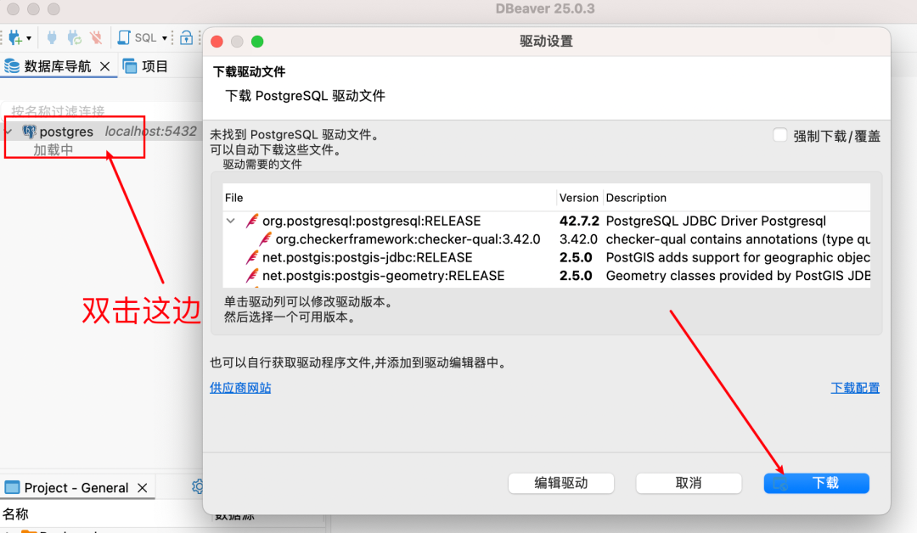Enable the 强制下载/覆盖 checkbox
917x533 pixels.
pyautogui.click(x=779, y=136)
